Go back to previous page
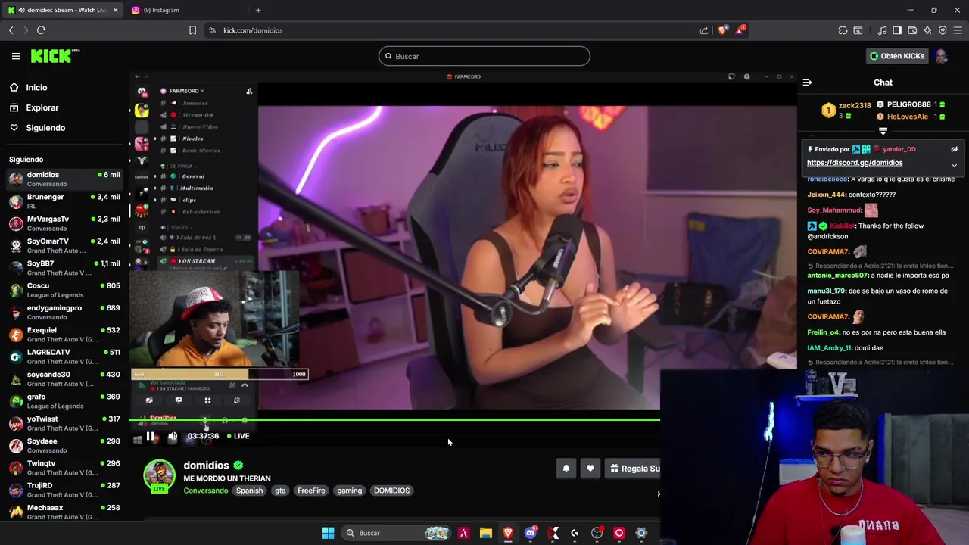 (11, 30)
